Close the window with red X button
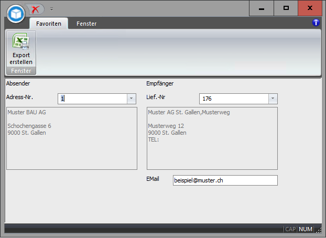The width and height of the screenshot is (326, 238). pyautogui.click(x=310, y=8)
